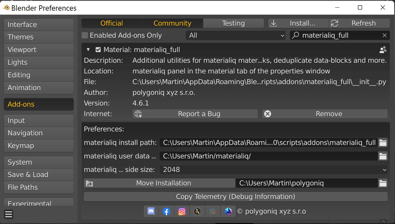395x224 pixels.
Task: Click the BlenderMarket hexagon icon
Action: 197,211
